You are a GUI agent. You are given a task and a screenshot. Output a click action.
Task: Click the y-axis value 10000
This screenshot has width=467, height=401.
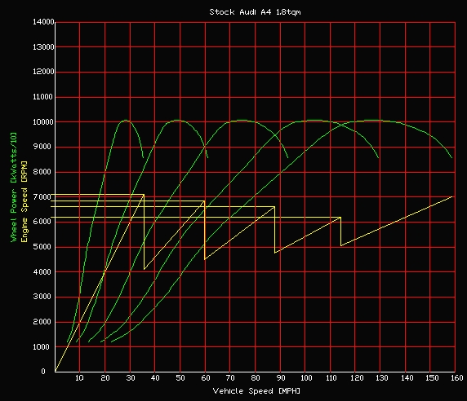coord(43,122)
